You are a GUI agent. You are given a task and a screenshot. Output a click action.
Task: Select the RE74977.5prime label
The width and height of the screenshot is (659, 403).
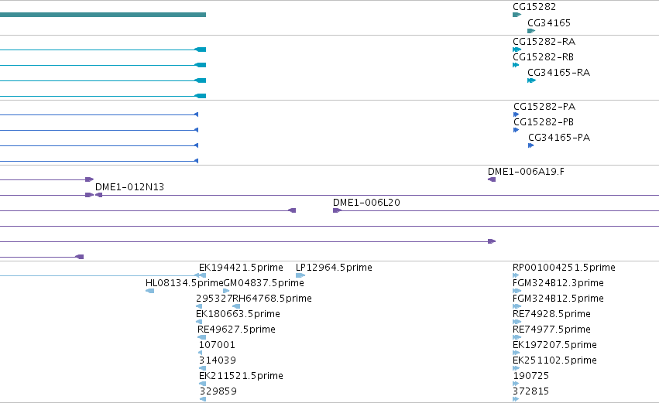pyautogui.click(x=551, y=330)
